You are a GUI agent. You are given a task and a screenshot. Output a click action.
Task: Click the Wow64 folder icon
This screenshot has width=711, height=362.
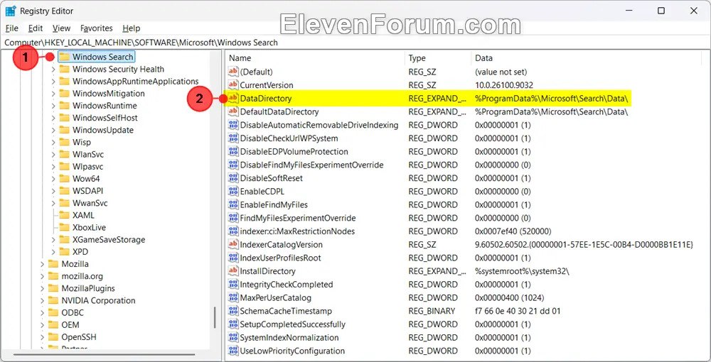(65, 179)
